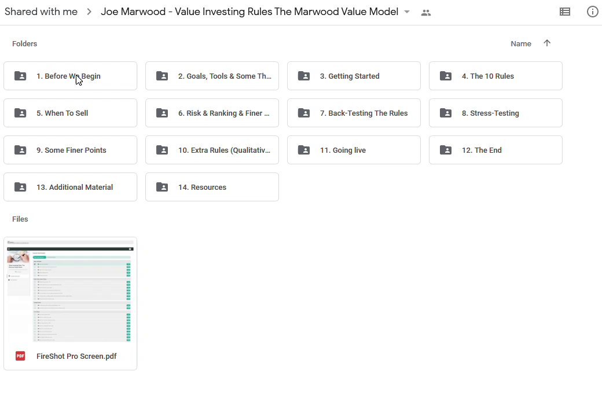The height and width of the screenshot is (397, 602).
Task: Click folder icon for 8. Stress-Testing
Action: [x=446, y=113]
